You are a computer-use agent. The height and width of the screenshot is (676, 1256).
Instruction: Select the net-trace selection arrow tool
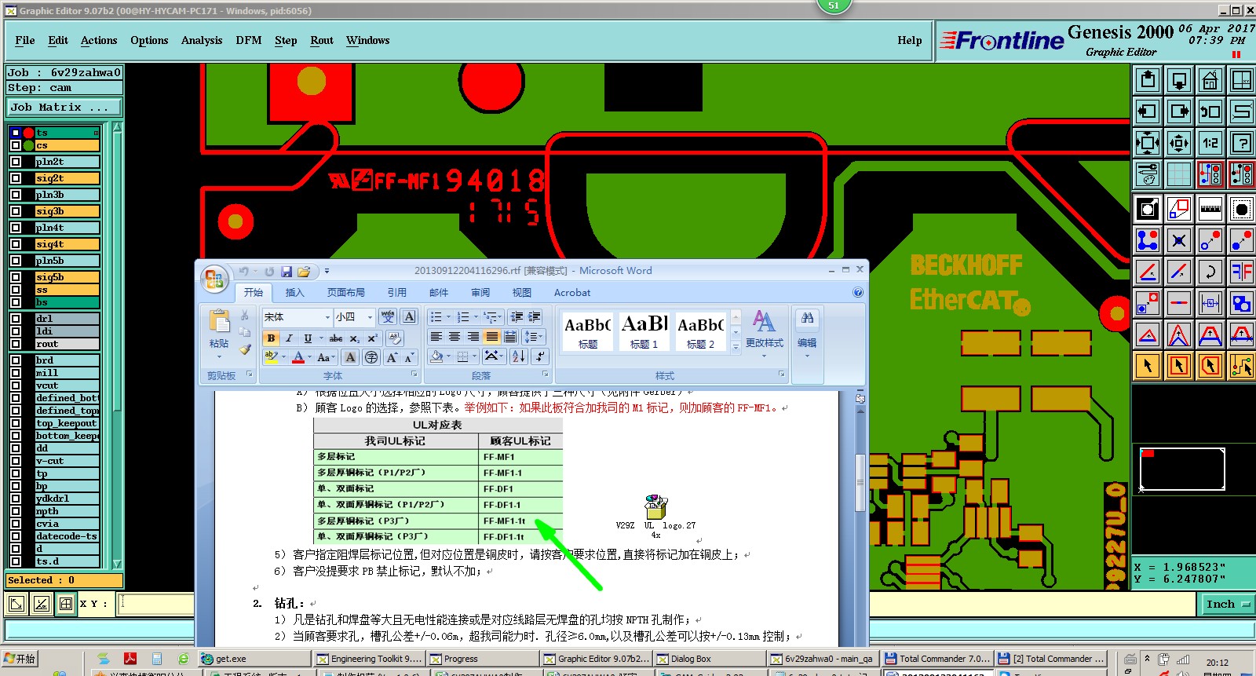[x=1242, y=366]
